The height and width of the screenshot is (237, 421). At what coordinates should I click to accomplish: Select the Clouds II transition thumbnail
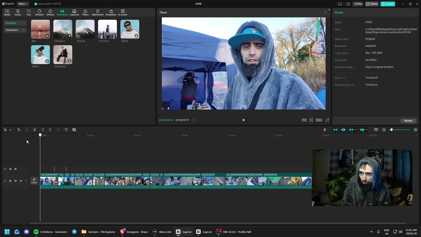click(63, 29)
